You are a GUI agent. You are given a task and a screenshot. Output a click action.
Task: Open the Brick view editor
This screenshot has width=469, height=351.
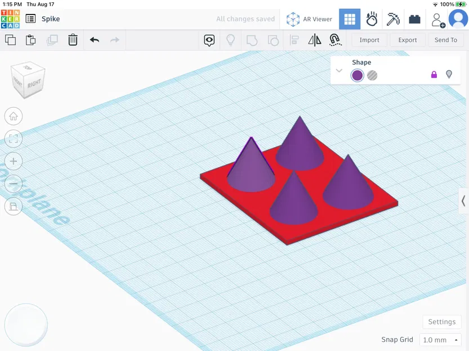(x=414, y=19)
